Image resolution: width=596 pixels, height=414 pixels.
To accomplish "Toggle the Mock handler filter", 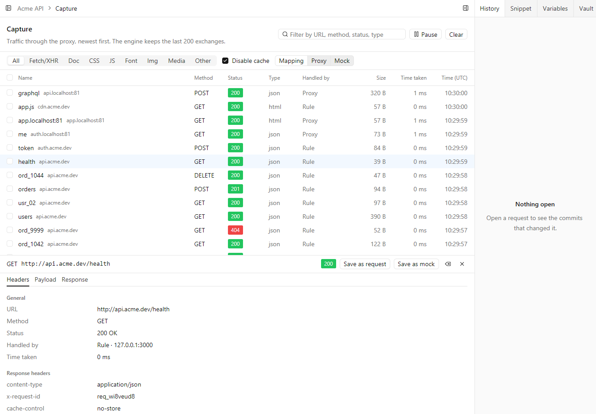I will 342,61.
